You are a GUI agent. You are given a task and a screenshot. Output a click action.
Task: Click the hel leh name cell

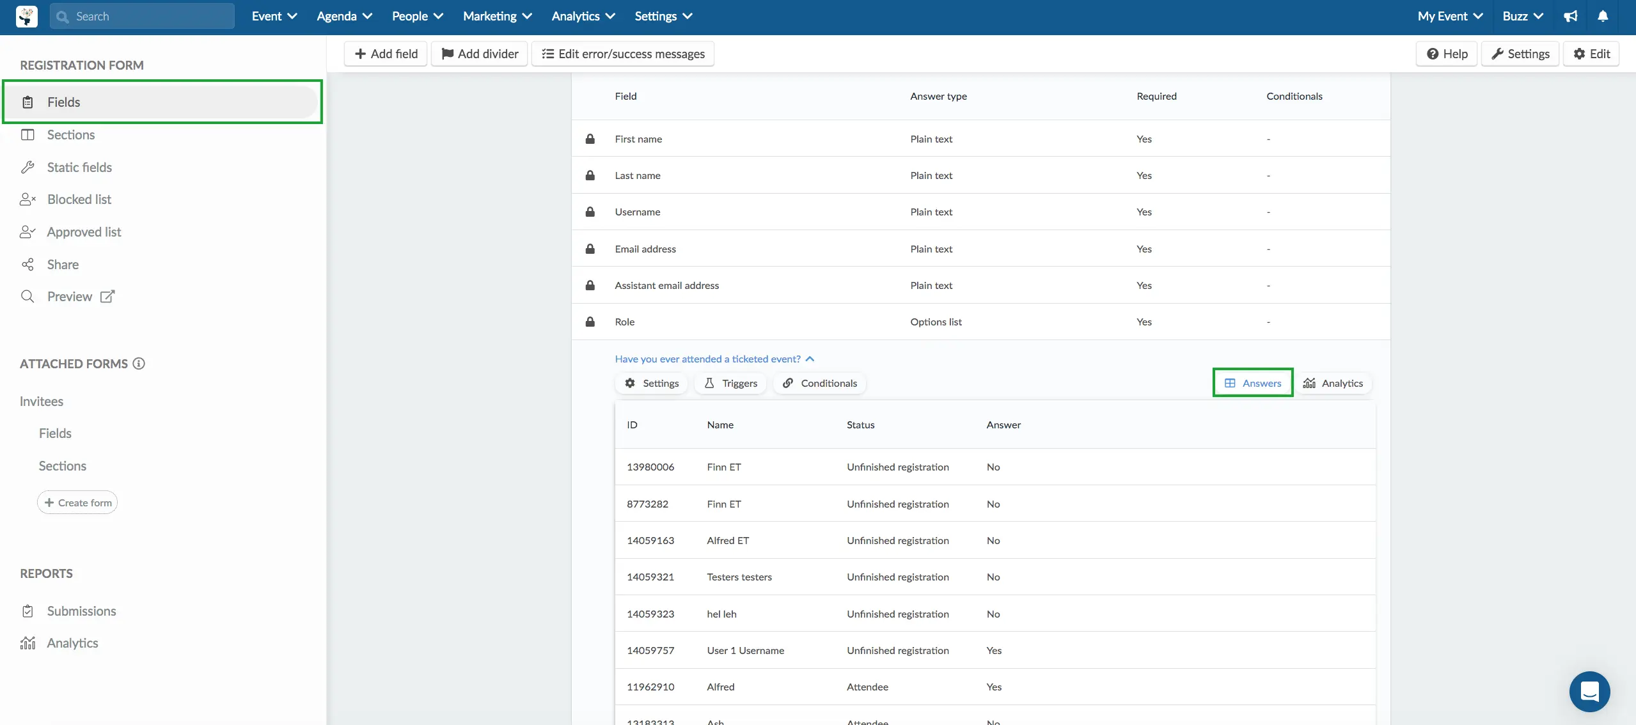pos(721,614)
